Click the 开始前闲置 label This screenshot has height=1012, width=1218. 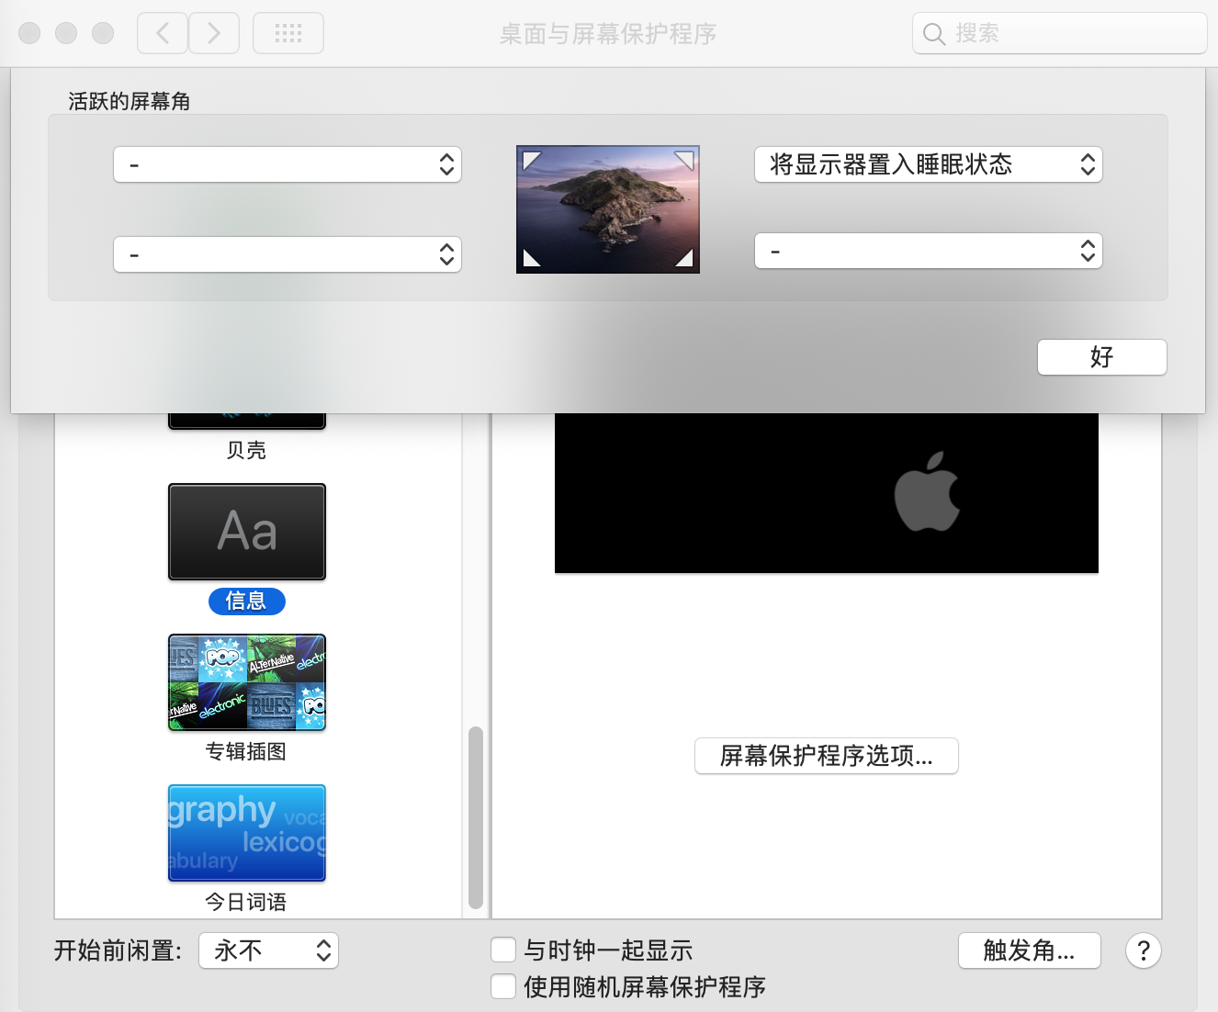coord(118,950)
